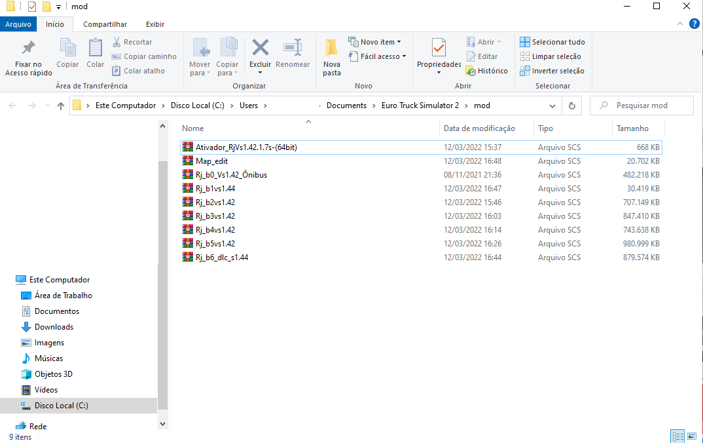Screen dimensions: 703x443
Task: Open Fácil acesso dropdown
Action: pyautogui.click(x=378, y=56)
